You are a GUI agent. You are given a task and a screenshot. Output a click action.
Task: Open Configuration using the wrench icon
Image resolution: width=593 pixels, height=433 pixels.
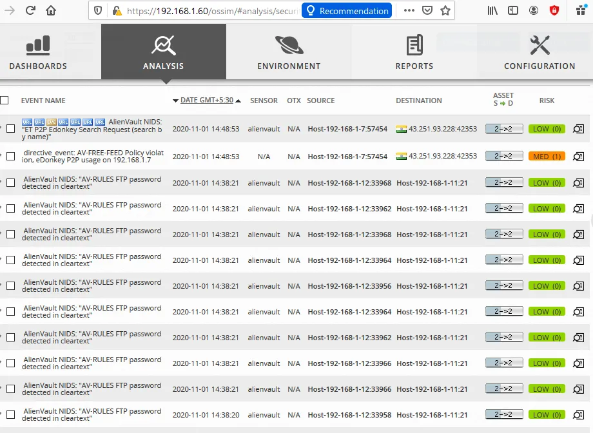tap(539, 45)
